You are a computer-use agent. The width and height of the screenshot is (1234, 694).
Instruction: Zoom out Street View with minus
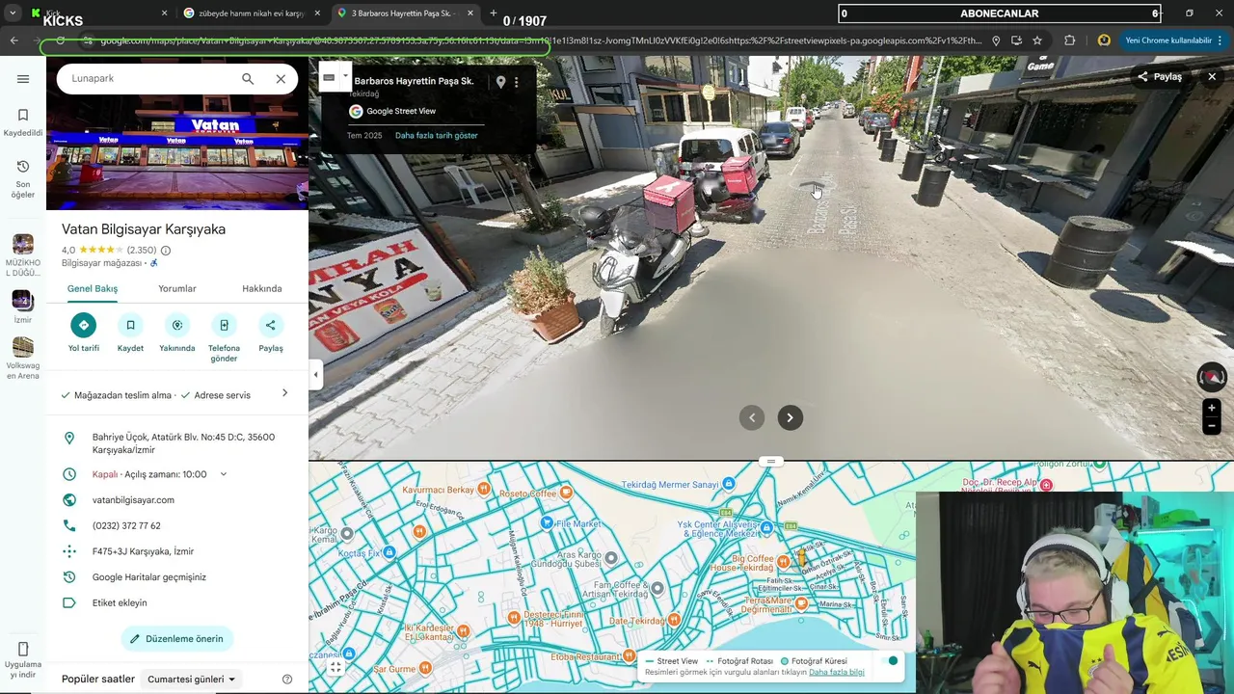tap(1212, 426)
